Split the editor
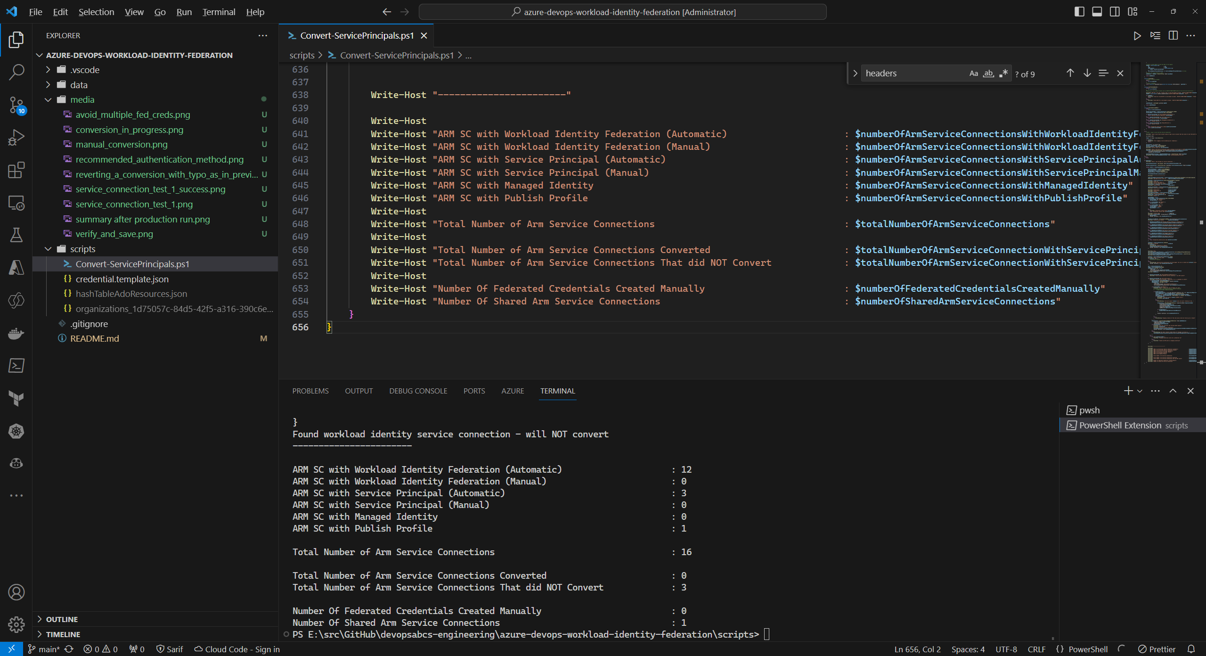 pyautogui.click(x=1173, y=35)
